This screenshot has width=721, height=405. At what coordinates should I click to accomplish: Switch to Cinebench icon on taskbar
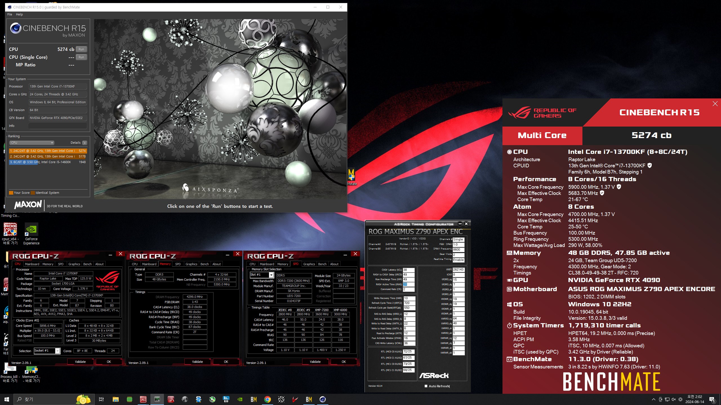[323, 399]
